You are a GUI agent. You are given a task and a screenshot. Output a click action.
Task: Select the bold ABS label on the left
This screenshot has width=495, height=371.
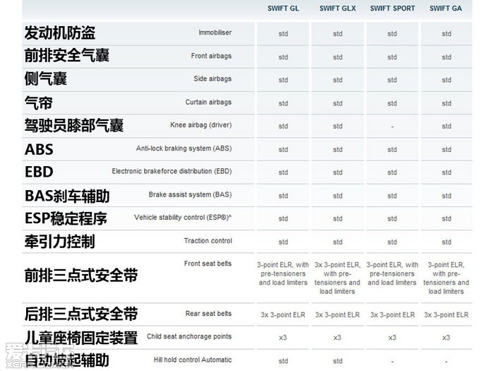coord(39,149)
